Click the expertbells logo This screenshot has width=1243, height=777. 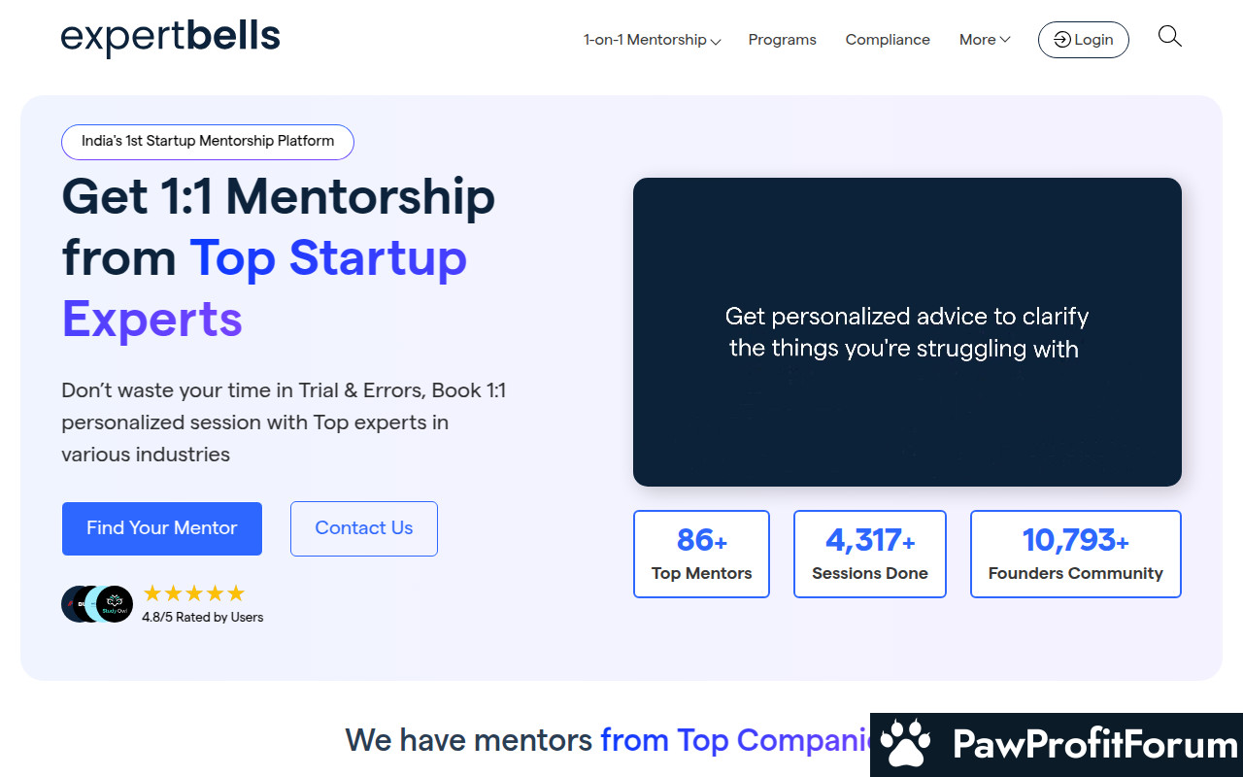pyautogui.click(x=171, y=38)
